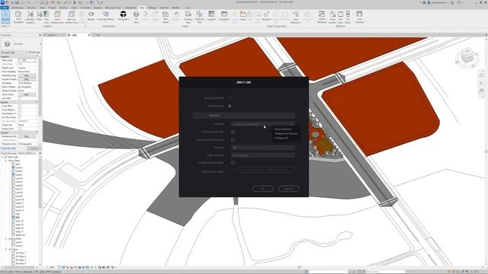488x274 pixels.
Task: Click the Tile Views icon
Action: [x=348, y=17]
